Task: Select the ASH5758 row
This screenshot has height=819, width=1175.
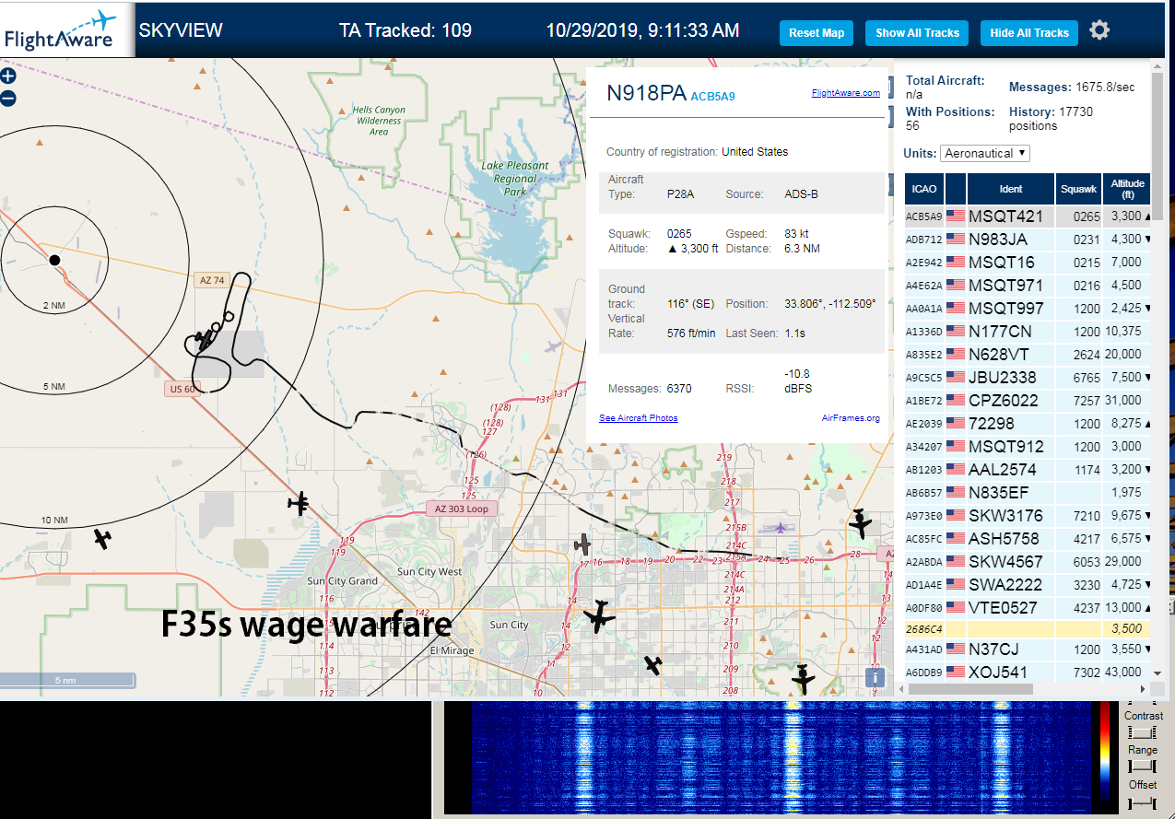Action: point(1028,539)
